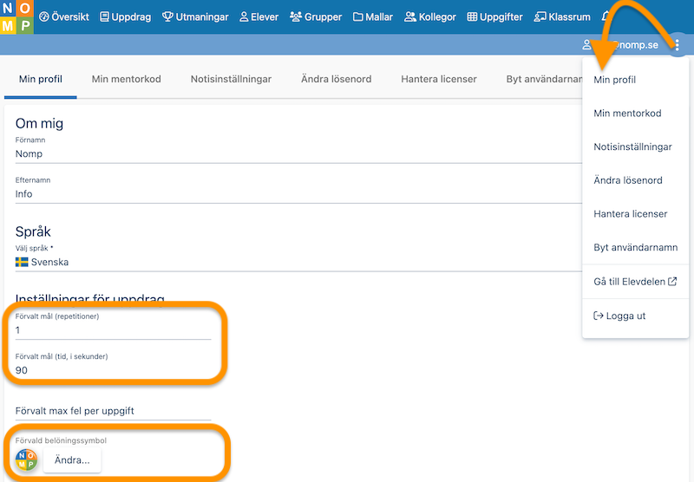694x482 pixels.
Task: Open the Ändra lösenord tab
Action: [336, 79]
